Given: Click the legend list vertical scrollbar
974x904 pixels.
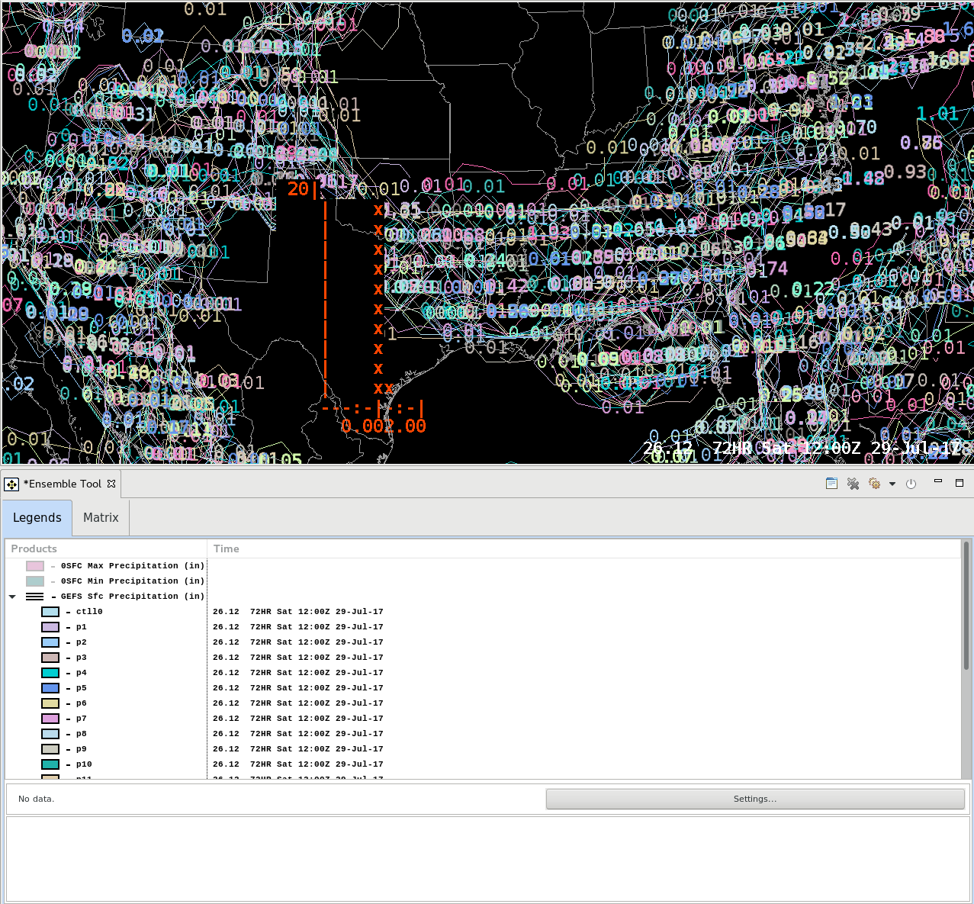Looking at the screenshot, I should (966, 606).
